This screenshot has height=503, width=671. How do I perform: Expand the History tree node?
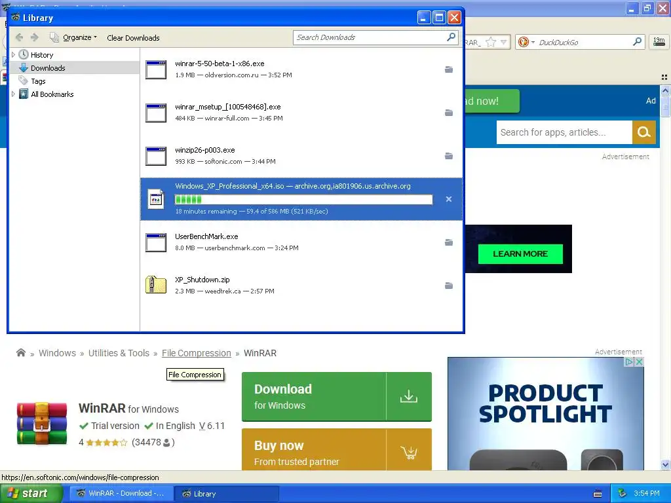coord(13,55)
